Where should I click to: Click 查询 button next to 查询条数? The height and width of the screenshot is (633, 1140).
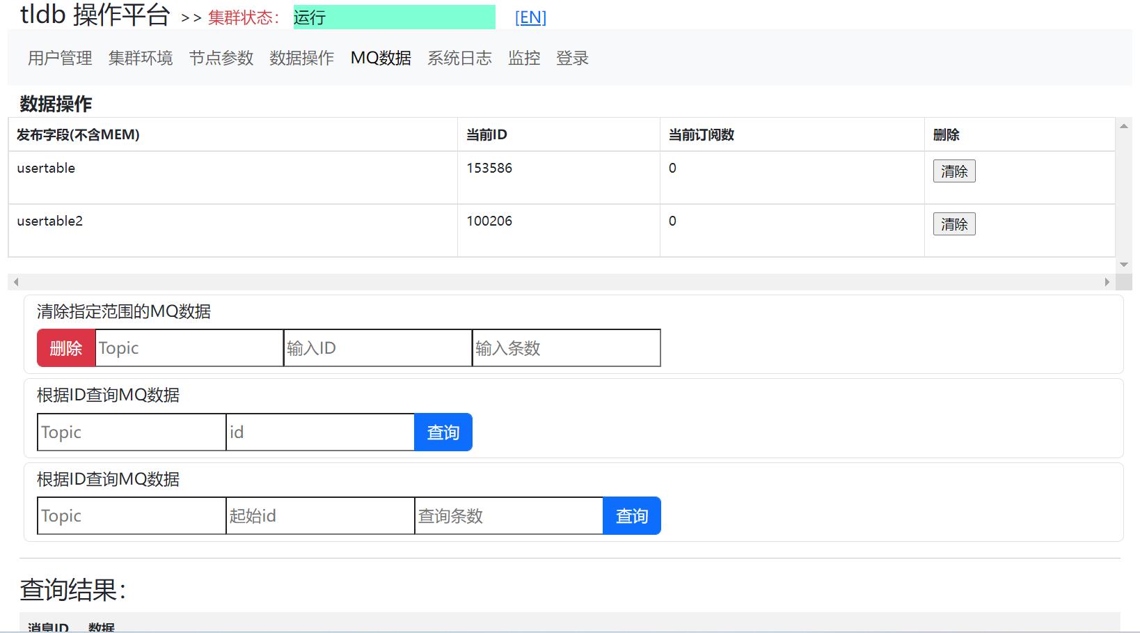click(x=632, y=516)
